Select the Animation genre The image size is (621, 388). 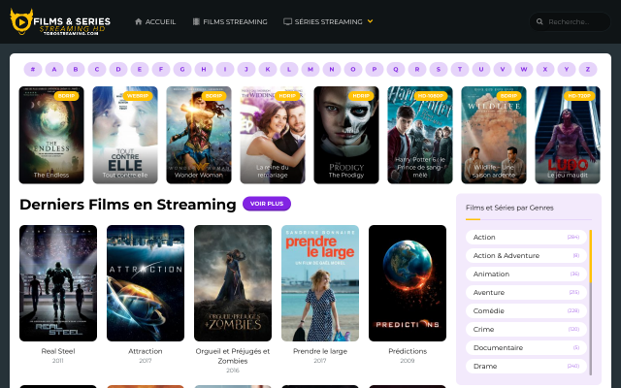(x=526, y=274)
